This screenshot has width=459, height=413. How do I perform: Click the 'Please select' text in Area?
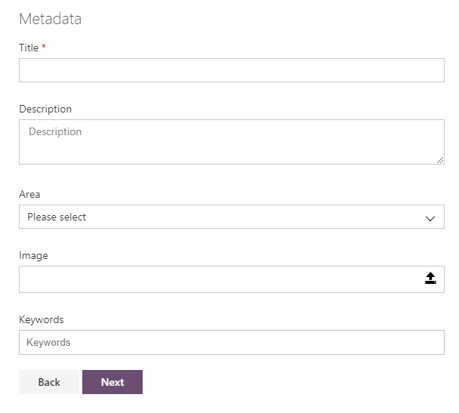coord(57,217)
